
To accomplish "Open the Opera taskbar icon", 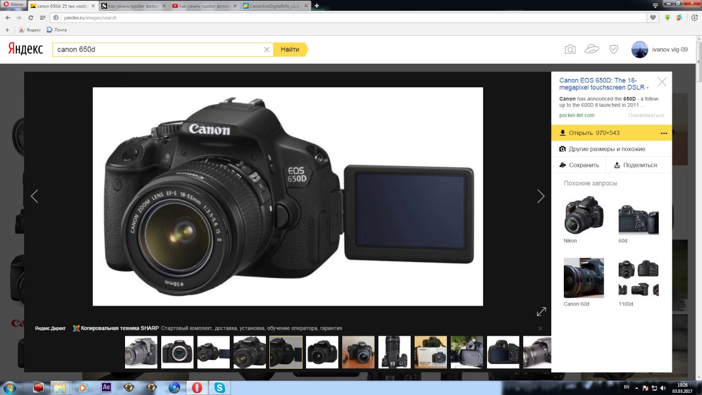I will [196, 387].
